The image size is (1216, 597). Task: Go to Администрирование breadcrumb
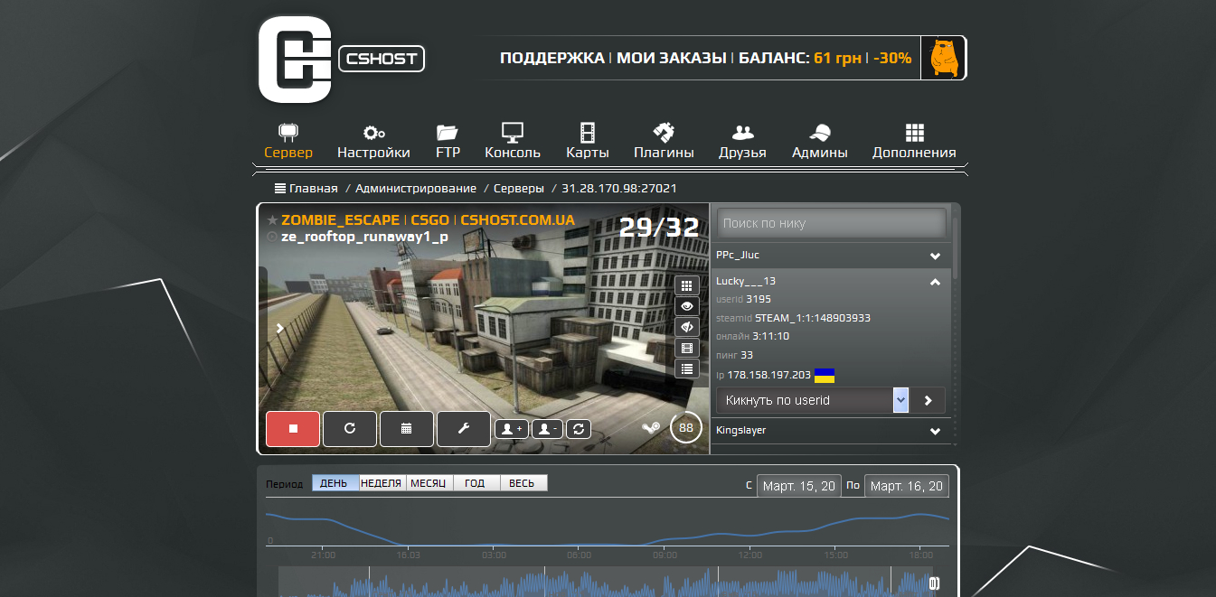click(416, 188)
